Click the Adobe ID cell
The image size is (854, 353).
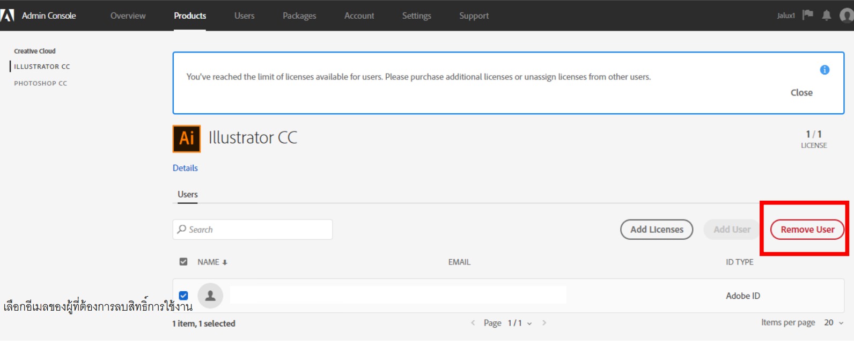coord(743,296)
